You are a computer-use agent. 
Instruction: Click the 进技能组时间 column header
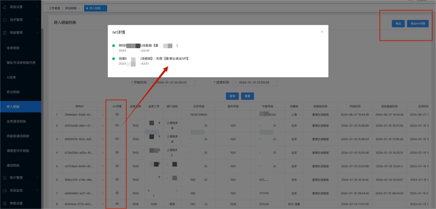pos(389,106)
